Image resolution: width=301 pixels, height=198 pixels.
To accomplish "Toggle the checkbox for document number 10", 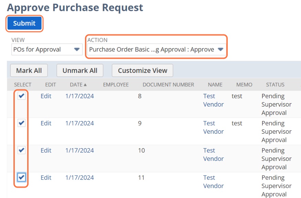I will [21, 150].
